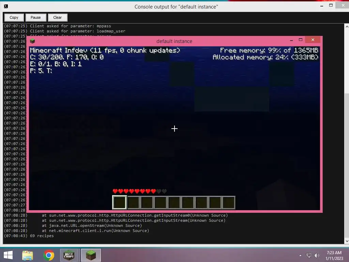Select the Minecraft grass block taskbar icon
349x262 pixels.
click(91, 255)
